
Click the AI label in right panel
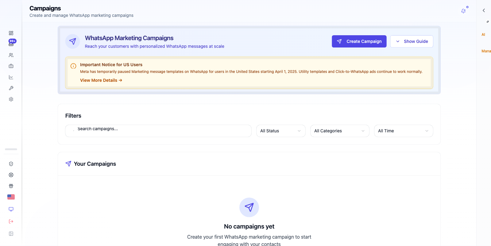pyautogui.click(x=483, y=35)
